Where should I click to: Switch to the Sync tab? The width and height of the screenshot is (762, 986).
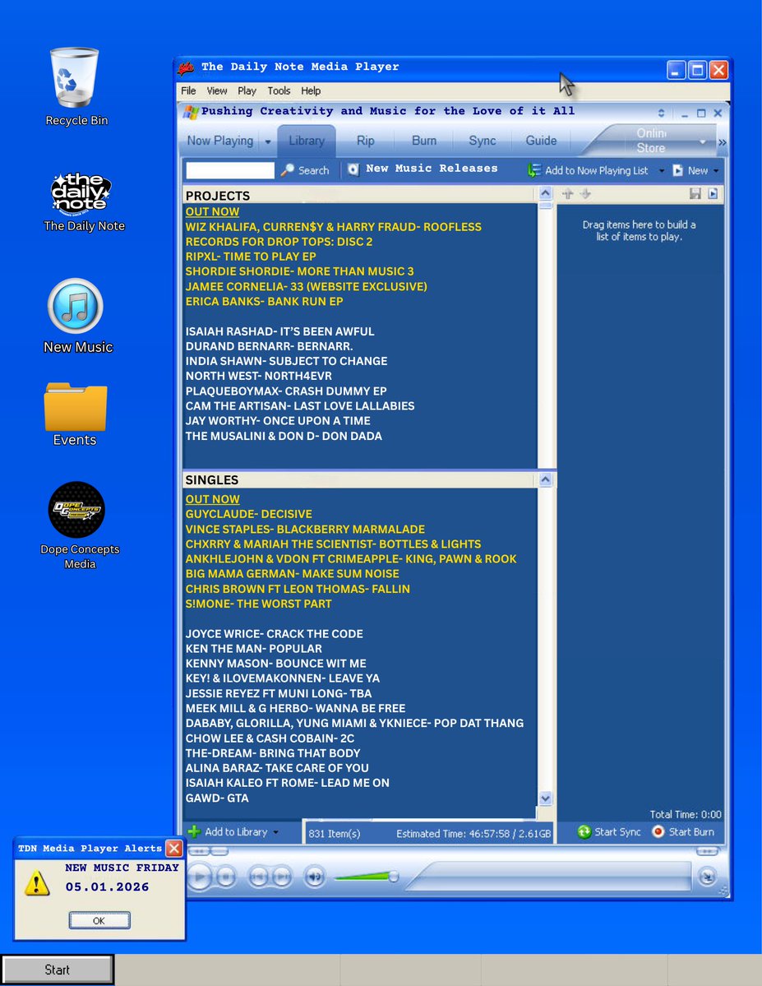coord(483,141)
